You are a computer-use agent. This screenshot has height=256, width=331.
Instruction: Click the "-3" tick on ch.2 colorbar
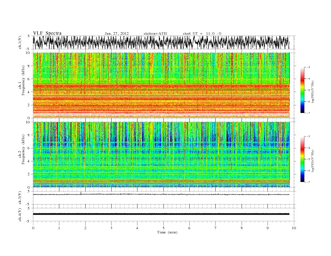point(308,136)
